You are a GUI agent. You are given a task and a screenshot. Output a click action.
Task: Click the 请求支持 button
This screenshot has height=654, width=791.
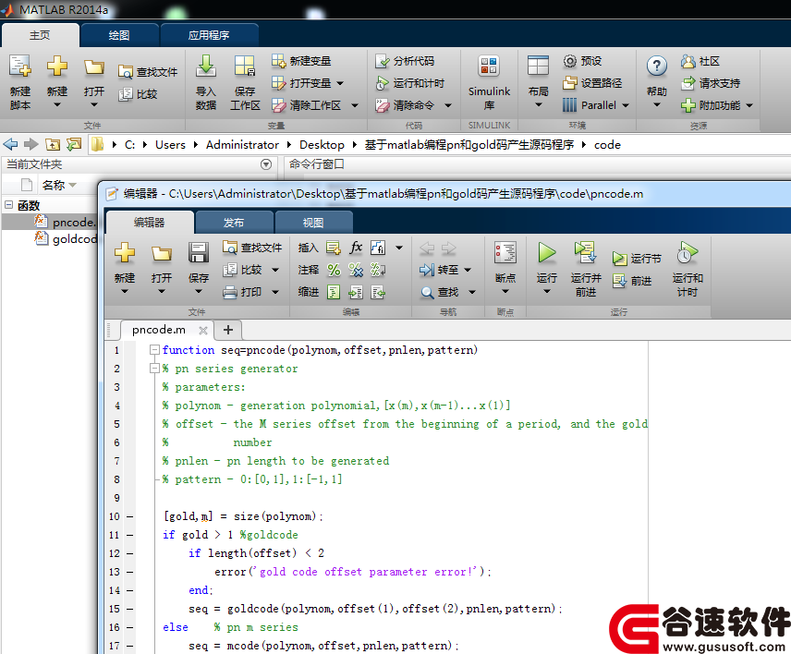pos(711,83)
